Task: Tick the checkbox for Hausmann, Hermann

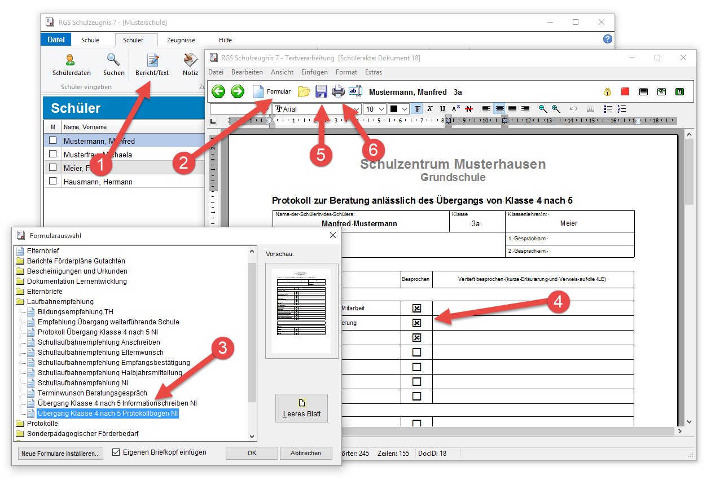Action: (53, 181)
